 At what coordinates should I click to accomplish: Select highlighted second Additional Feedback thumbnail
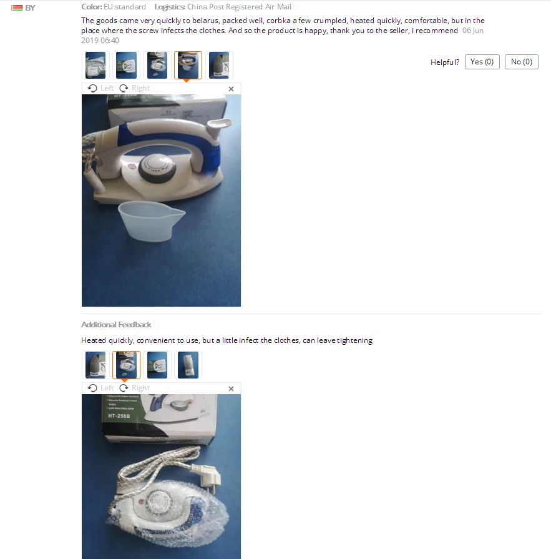click(x=126, y=365)
